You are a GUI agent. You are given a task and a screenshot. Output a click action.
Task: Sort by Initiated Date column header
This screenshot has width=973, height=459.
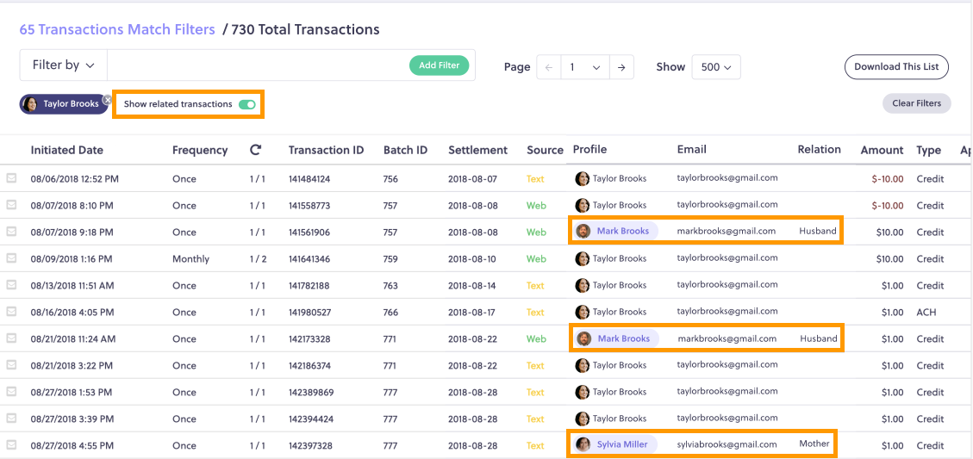tap(67, 150)
